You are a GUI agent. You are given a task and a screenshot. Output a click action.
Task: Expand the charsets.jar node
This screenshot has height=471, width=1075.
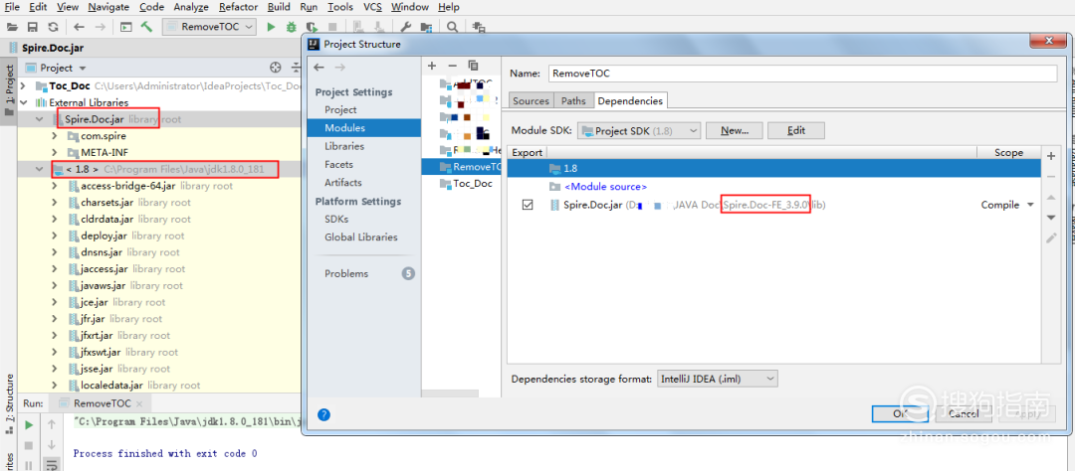point(55,202)
